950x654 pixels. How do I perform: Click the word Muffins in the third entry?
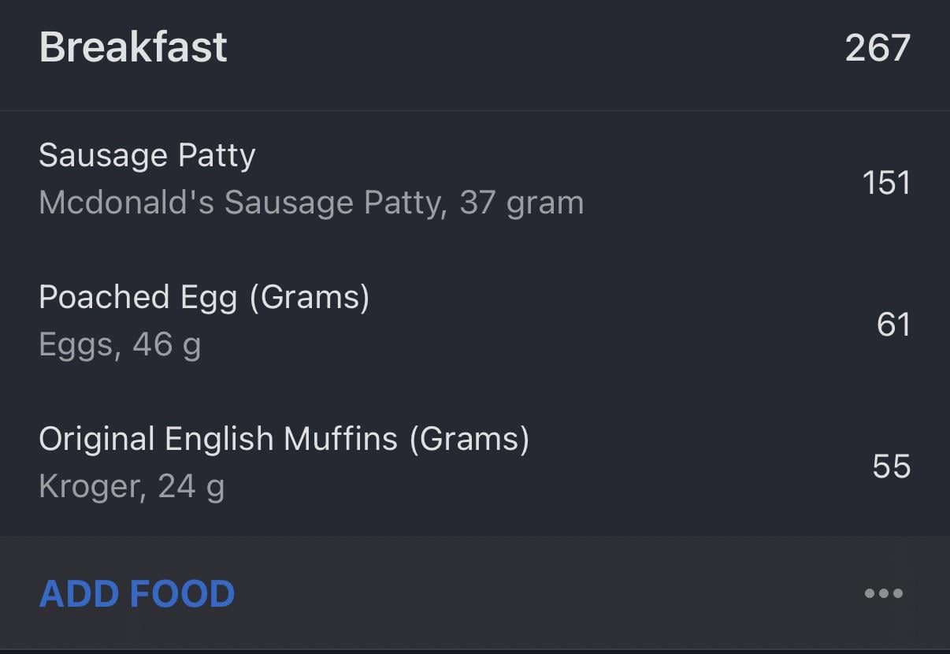340,439
